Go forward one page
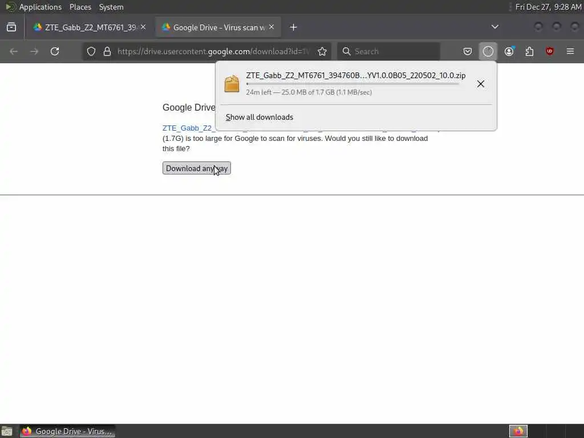The height and width of the screenshot is (438, 584). coord(34,51)
